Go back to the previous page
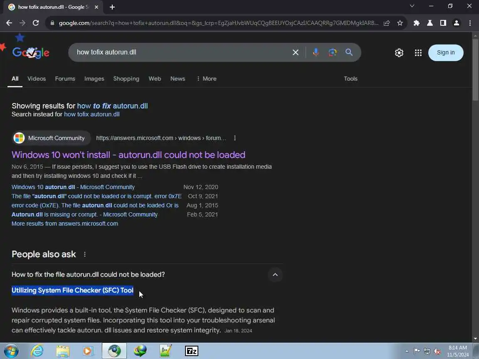 pyautogui.click(x=9, y=23)
